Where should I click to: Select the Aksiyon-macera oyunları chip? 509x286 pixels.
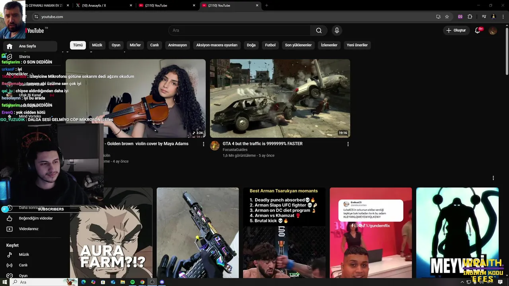point(217,45)
